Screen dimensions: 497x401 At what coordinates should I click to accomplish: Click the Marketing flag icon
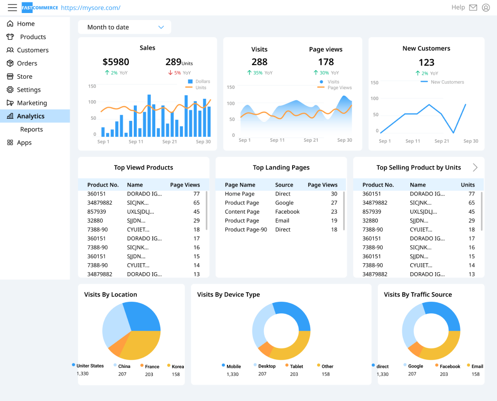[10, 103]
